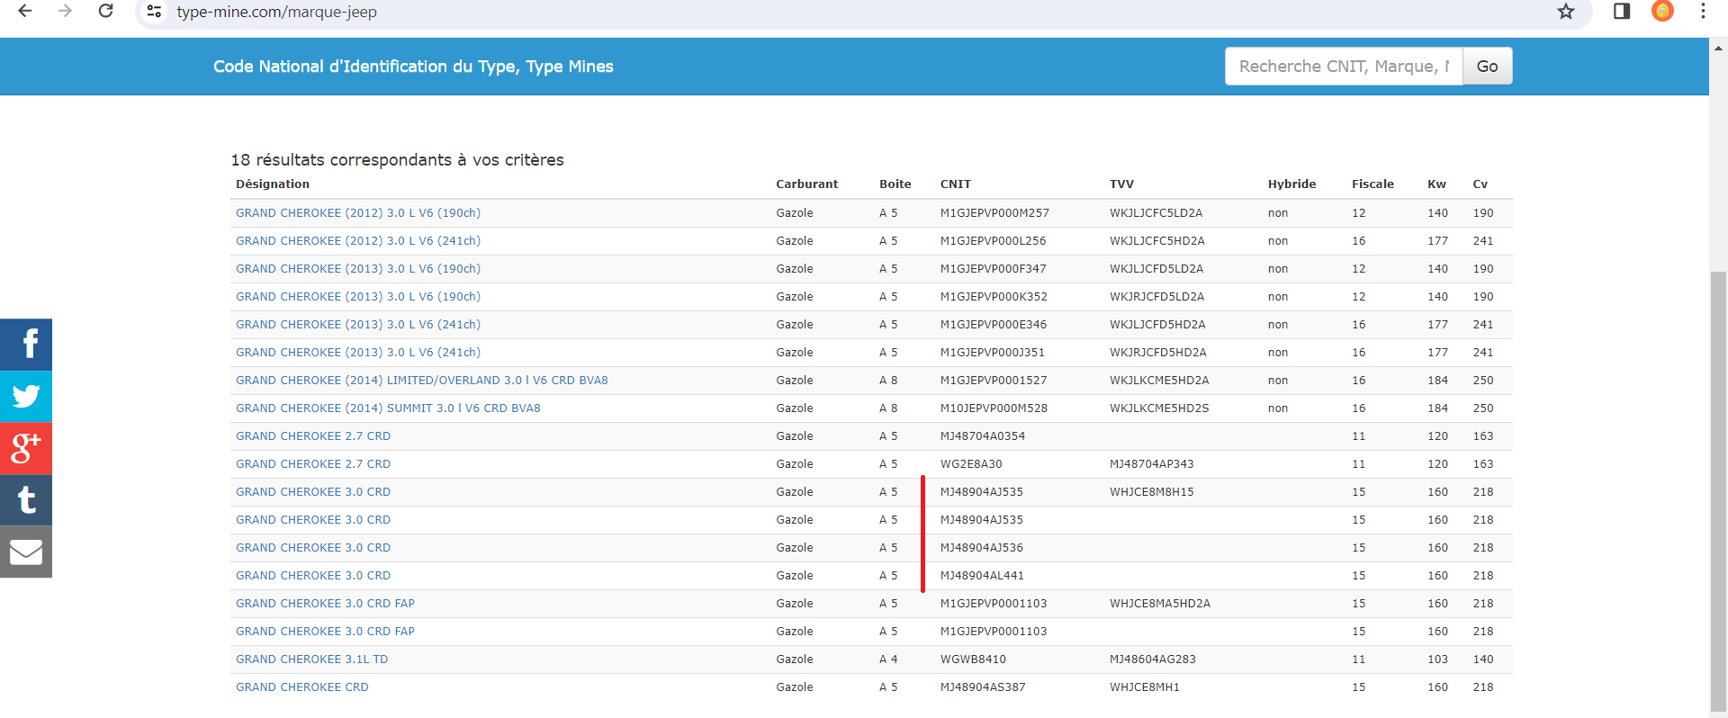This screenshot has width=1728, height=718.
Task: Reload the page
Action: click(105, 12)
